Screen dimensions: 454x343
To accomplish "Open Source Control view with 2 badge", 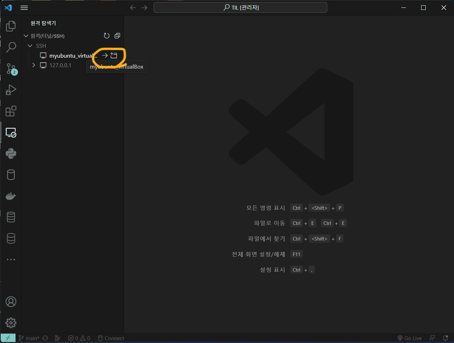I will coord(11,69).
